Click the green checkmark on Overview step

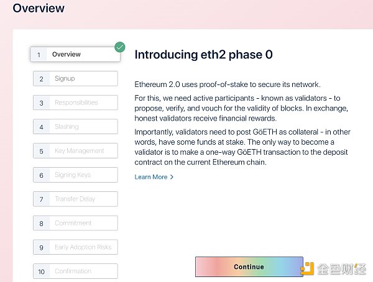point(120,47)
